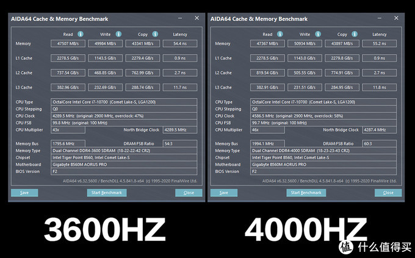Click CPU Type field in left window
Viewport: 415px width, 258px height.
click(124, 102)
